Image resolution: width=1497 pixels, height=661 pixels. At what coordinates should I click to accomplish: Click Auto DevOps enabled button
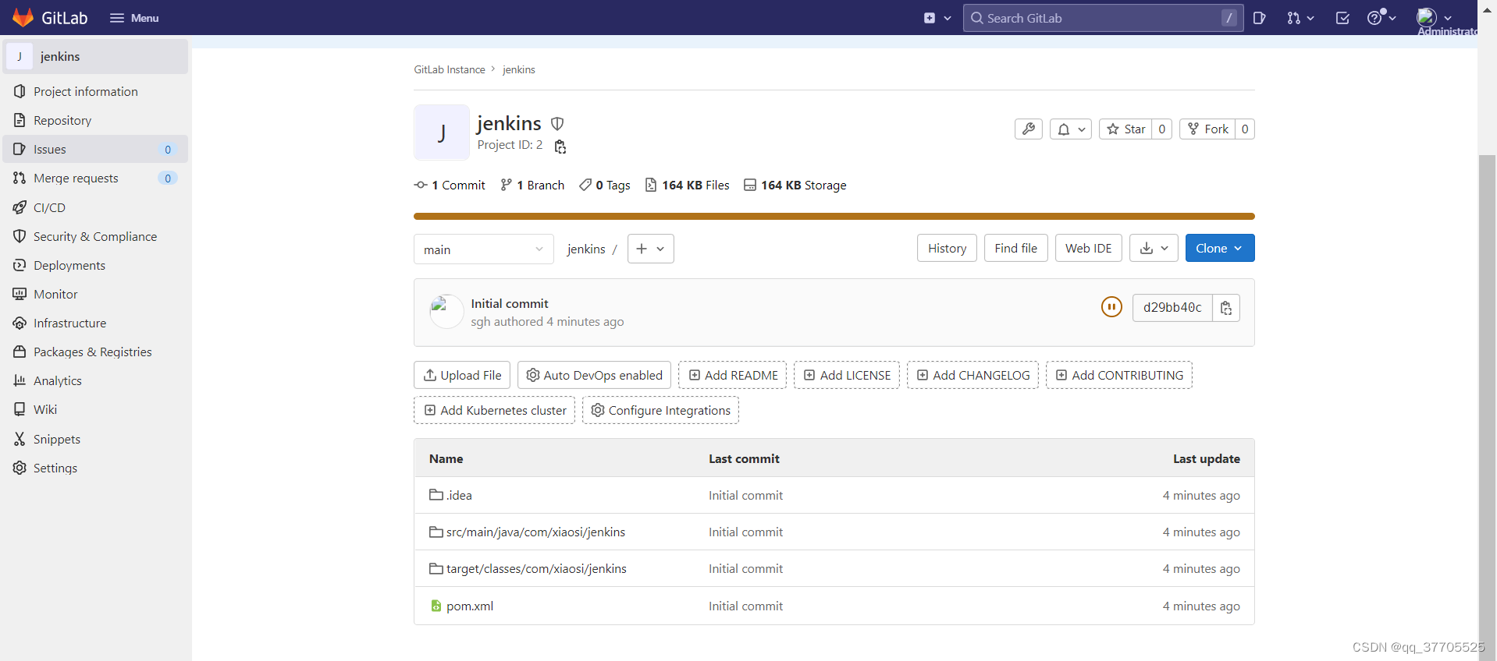[x=594, y=375]
